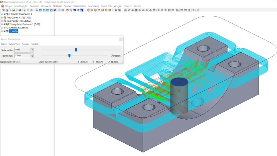
Task: Open Takım Yolu menu in Kesim Animasyonu dialog
Action: (x=14, y=44)
